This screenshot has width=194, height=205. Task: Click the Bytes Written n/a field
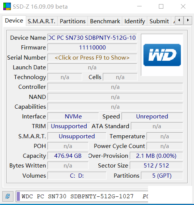click(68, 166)
